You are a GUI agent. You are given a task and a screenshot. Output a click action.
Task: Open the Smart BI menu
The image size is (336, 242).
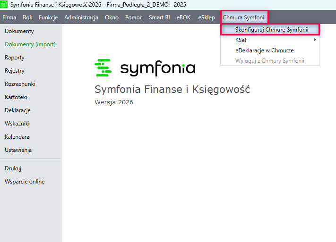click(159, 17)
